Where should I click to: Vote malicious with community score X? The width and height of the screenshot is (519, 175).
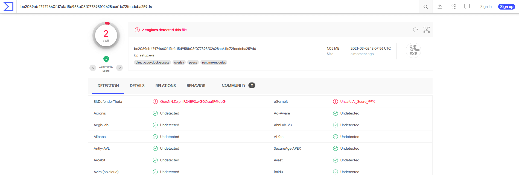point(93,68)
